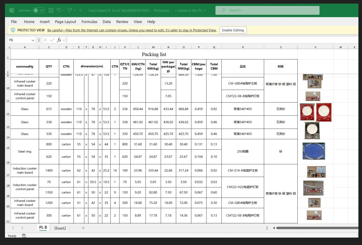Viewport: 362px width, 245px height.
Task: Switch to the Sheet2 tab
Action: (x=60, y=228)
